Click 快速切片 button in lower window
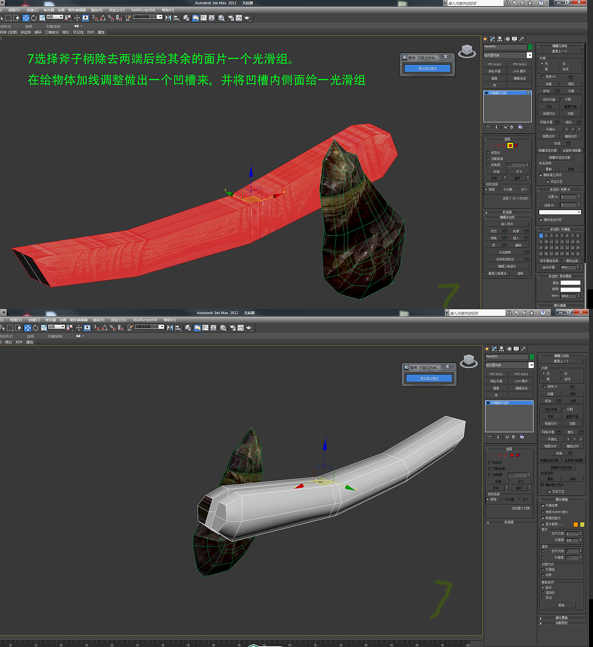Viewport: 593px width, 647px height. click(x=551, y=423)
